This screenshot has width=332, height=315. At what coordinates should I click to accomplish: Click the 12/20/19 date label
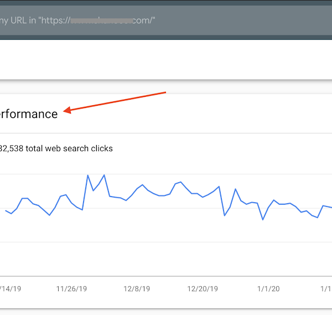(x=203, y=288)
